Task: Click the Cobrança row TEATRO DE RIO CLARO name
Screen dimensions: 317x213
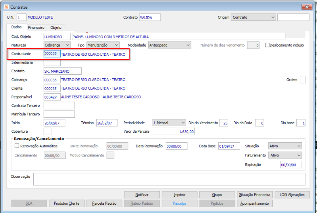Action: [93, 80]
